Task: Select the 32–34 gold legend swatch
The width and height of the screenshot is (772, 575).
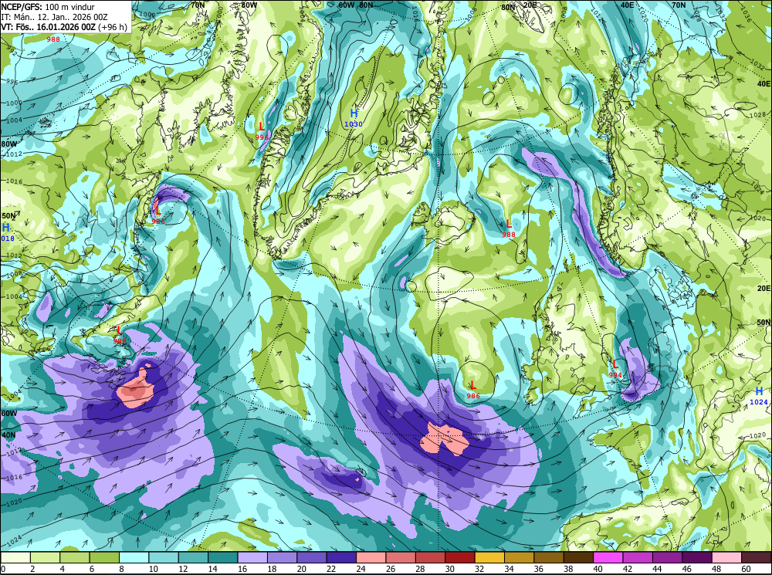Action: point(489,557)
